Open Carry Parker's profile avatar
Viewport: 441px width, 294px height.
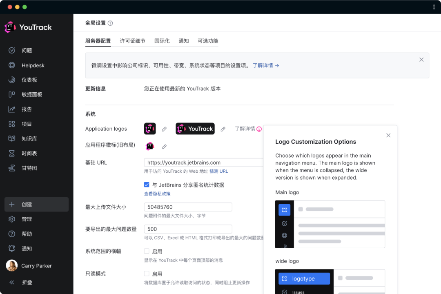tap(12, 265)
